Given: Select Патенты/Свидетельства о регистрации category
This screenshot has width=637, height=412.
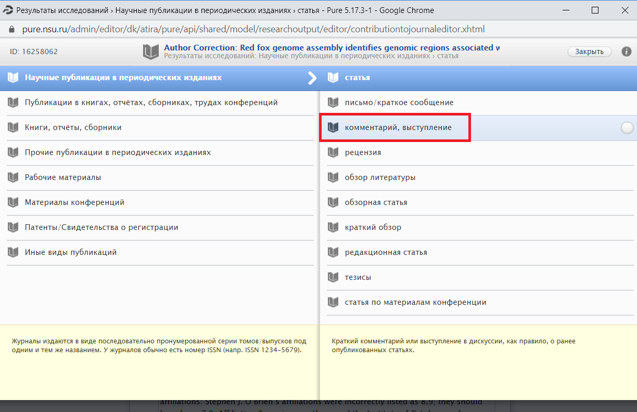Looking at the screenshot, I should click(x=101, y=227).
